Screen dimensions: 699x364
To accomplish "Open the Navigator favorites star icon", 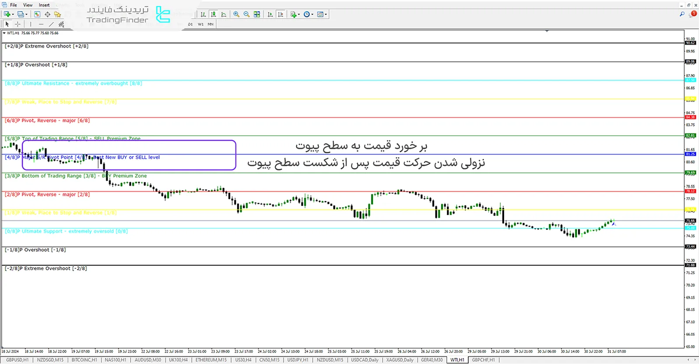I will [57, 14].
